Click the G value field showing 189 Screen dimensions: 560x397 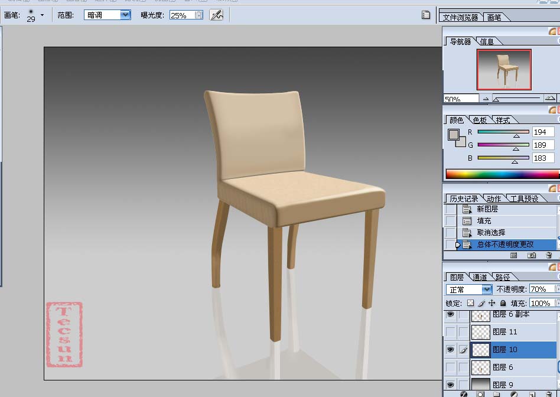coord(543,145)
